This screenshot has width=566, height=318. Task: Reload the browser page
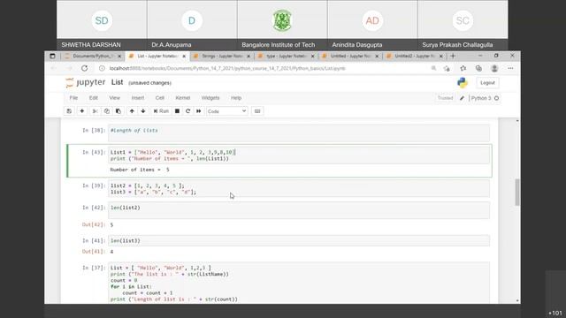tap(85, 68)
